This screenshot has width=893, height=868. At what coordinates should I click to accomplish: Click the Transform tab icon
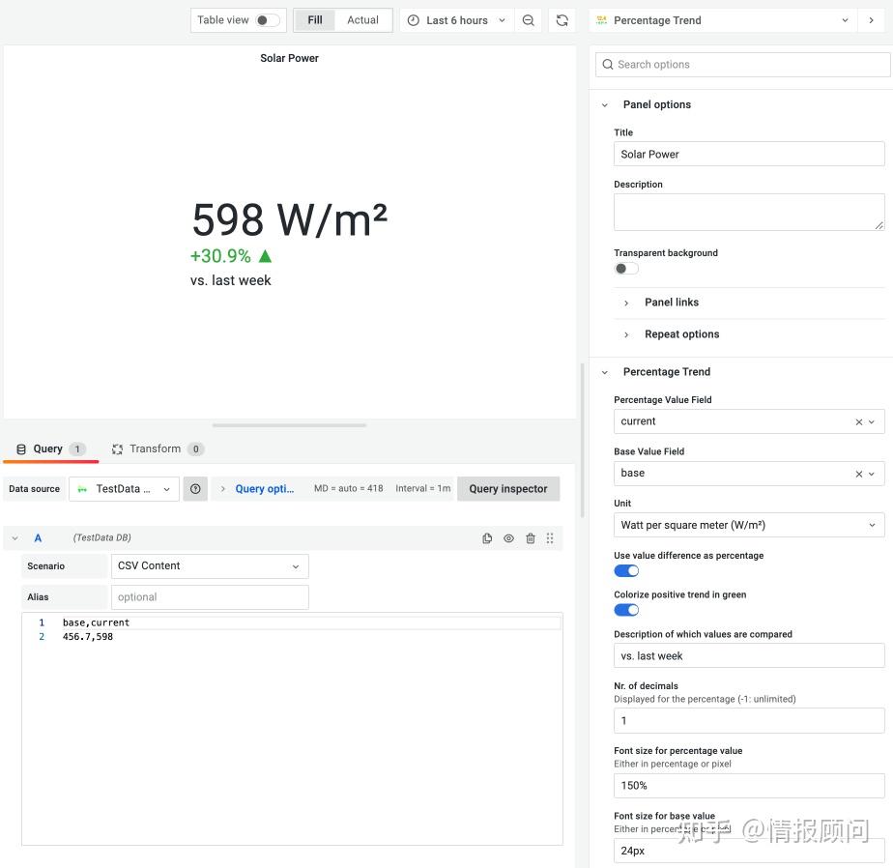click(x=117, y=449)
